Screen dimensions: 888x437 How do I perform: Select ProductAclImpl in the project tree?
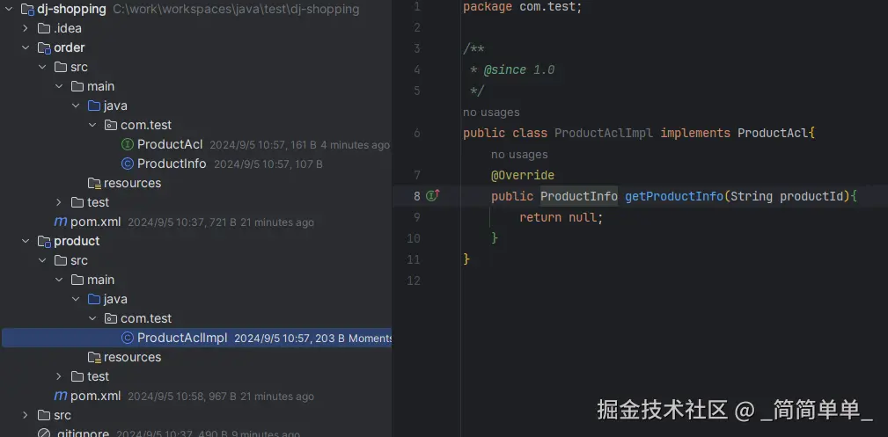(182, 338)
